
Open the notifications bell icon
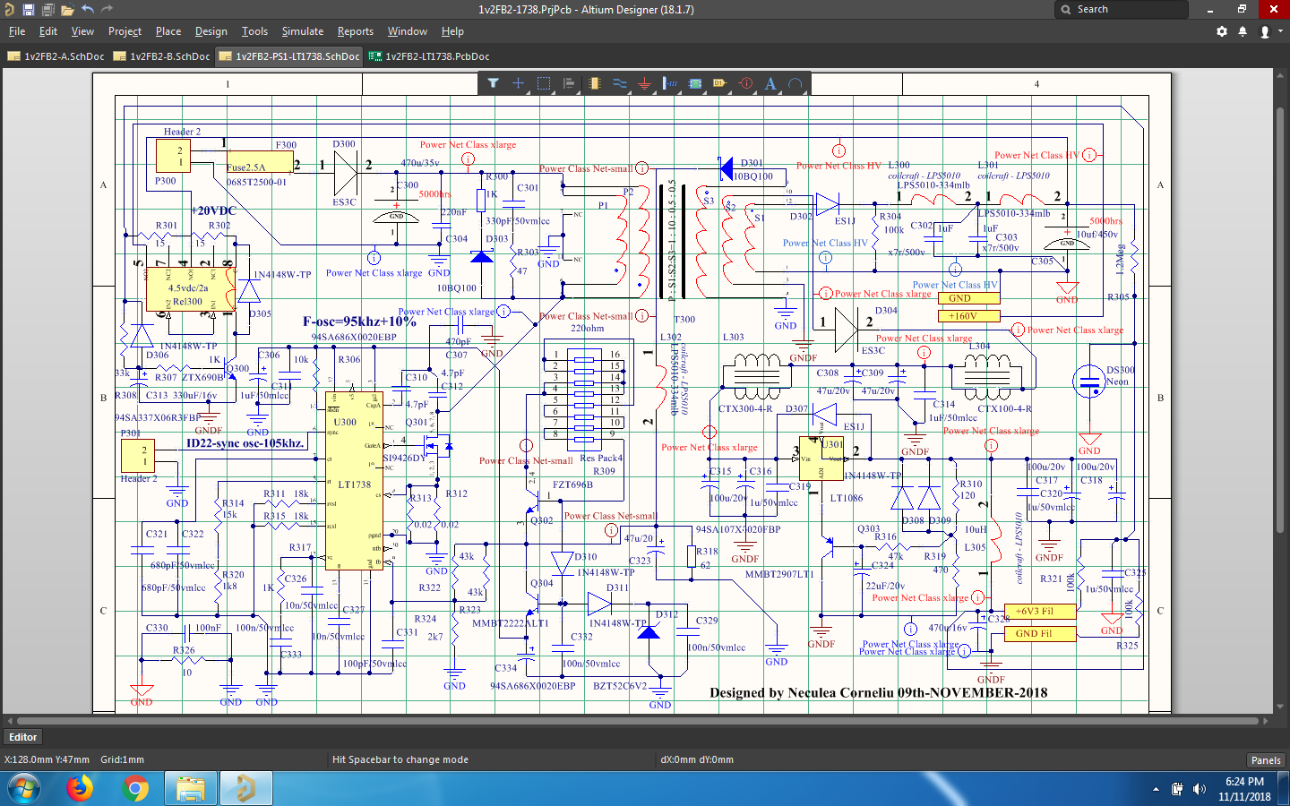tap(1243, 31)
